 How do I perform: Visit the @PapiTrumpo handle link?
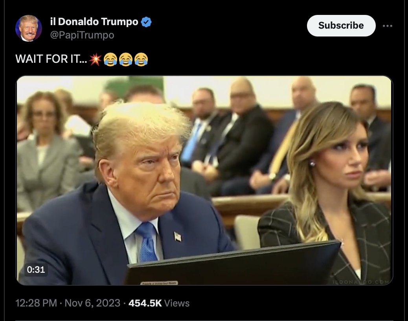[82, 35]
